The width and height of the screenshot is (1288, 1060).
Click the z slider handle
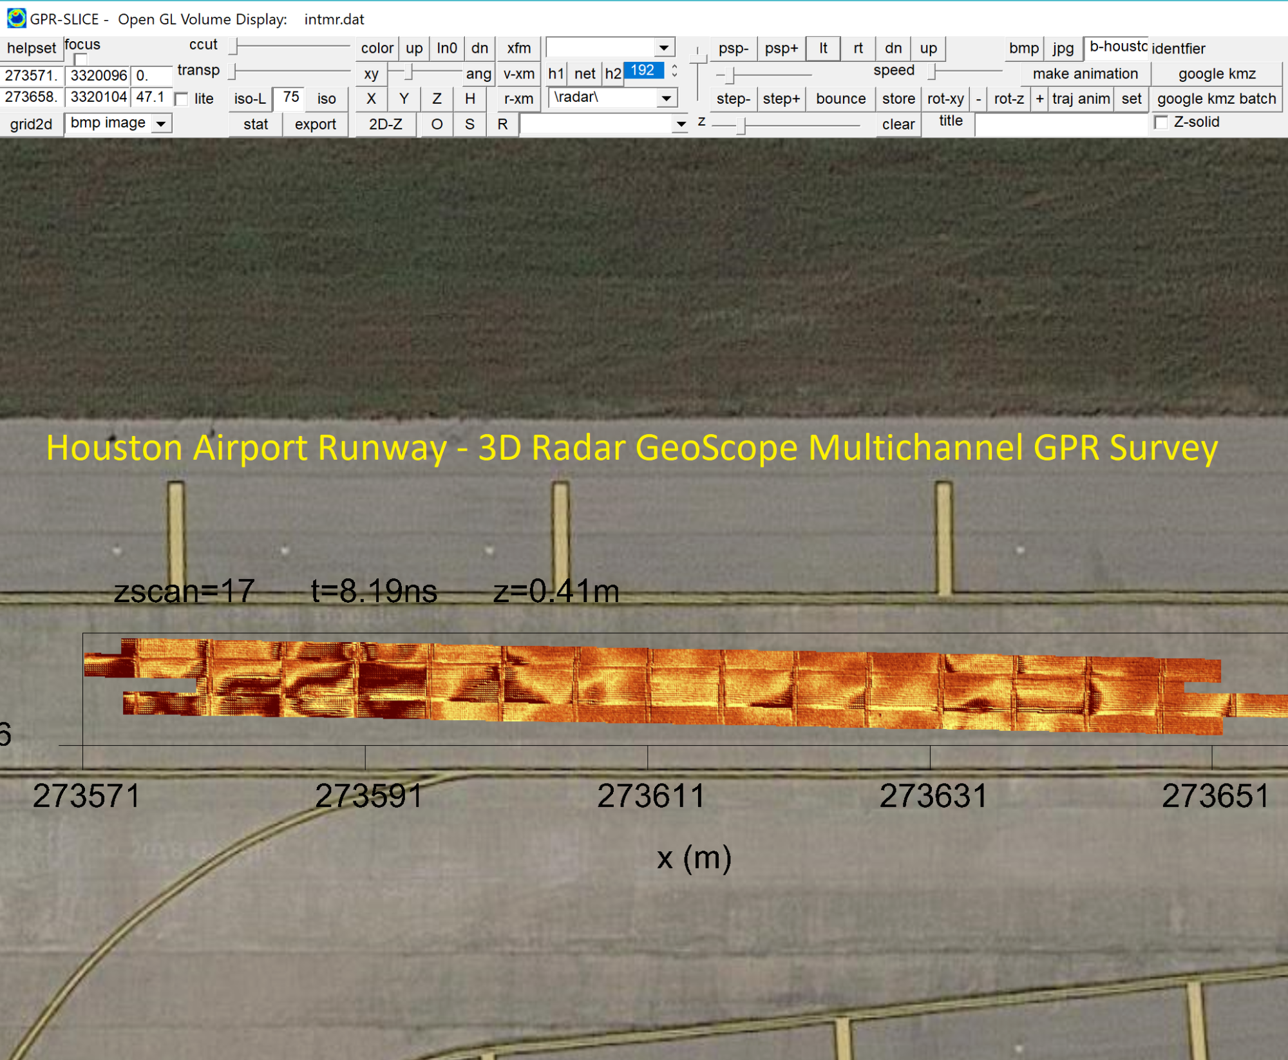pos(741,126)
